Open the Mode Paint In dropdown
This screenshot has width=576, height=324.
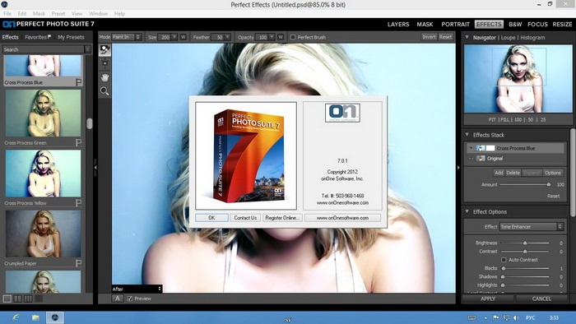126,37
